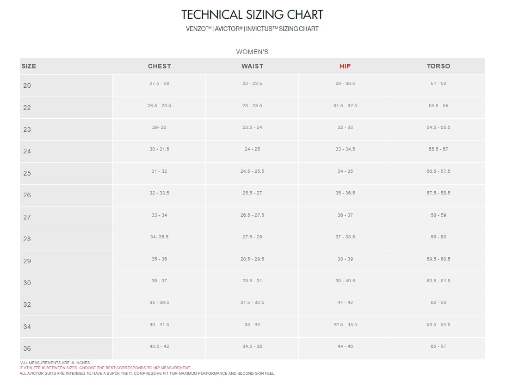
Task: Click the WAIST column header
Action: coord(252,66)
